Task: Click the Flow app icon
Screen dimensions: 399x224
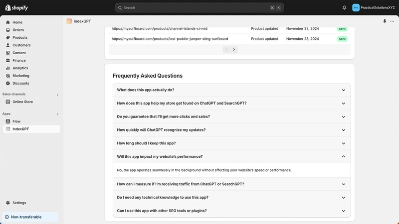Action: click(8, 121)
